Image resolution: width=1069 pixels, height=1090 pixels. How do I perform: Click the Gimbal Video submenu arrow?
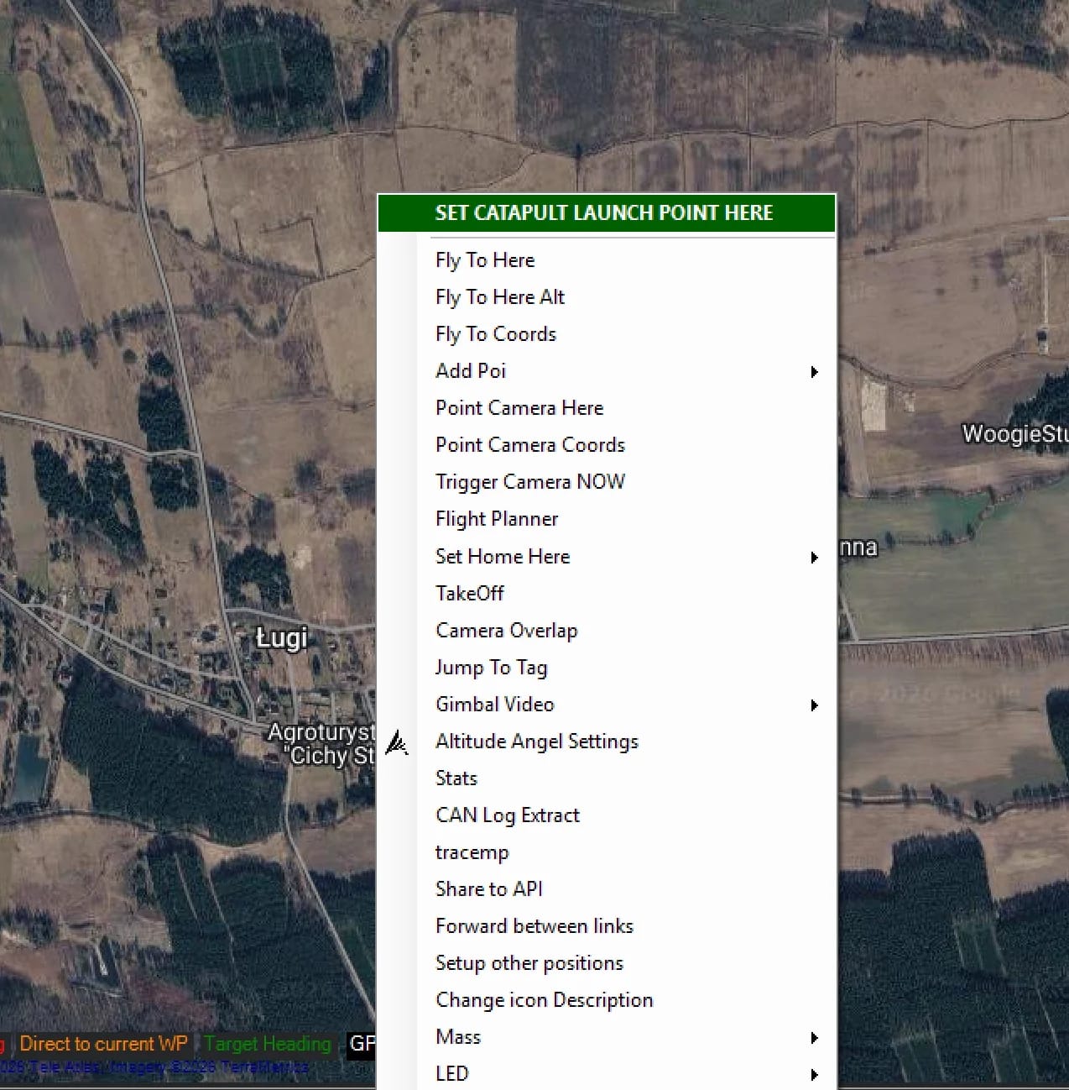tap(814, 705)
